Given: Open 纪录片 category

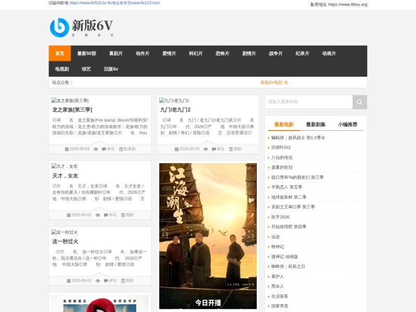Looking at the screenshot, I should point(303,54).
